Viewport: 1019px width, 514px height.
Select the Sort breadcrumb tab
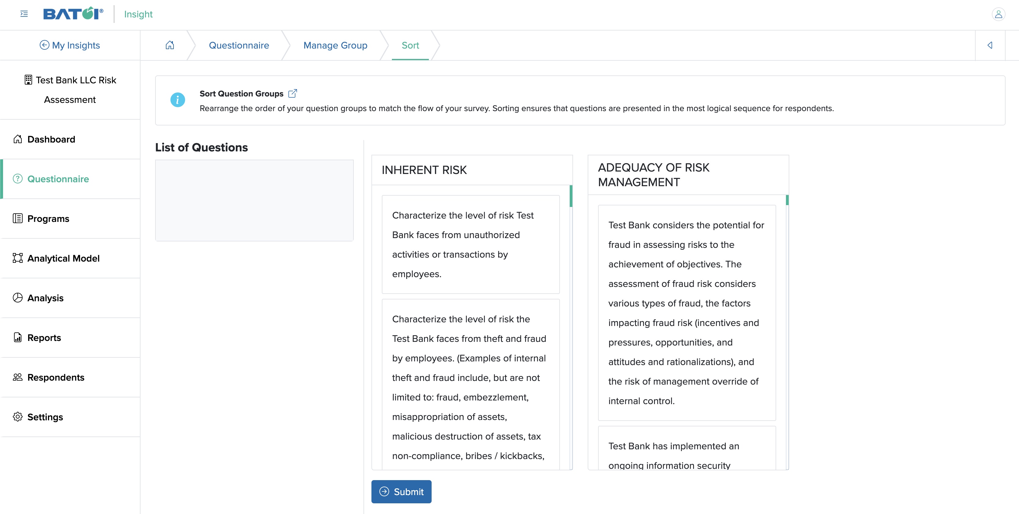(x=410, y=45)
